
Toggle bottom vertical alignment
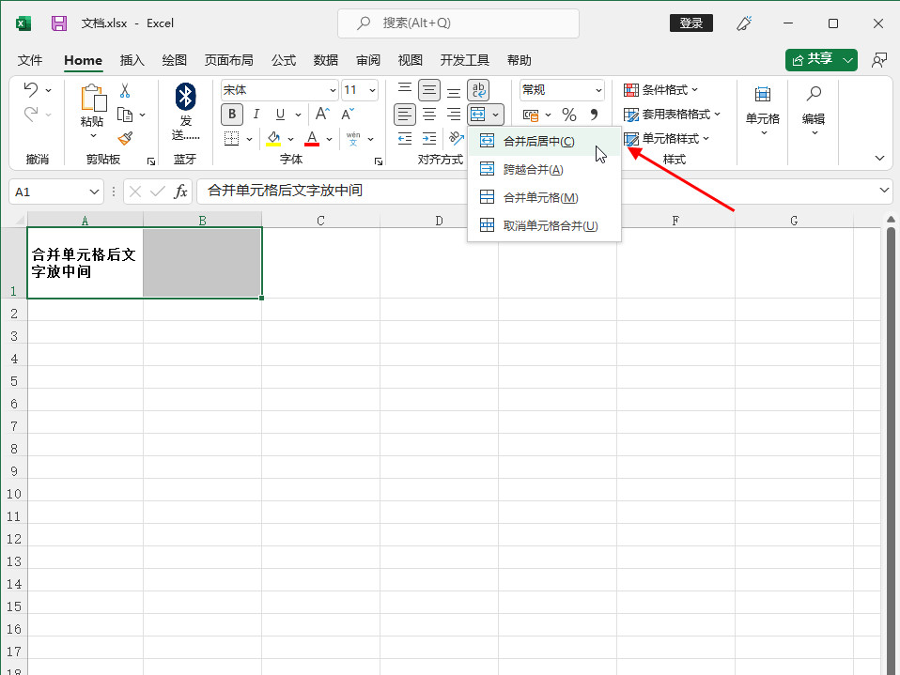point(454,90)
